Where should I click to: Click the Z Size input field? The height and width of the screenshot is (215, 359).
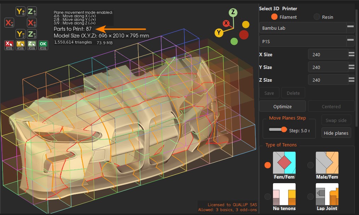pyautogui.click(x=328, y=80)
